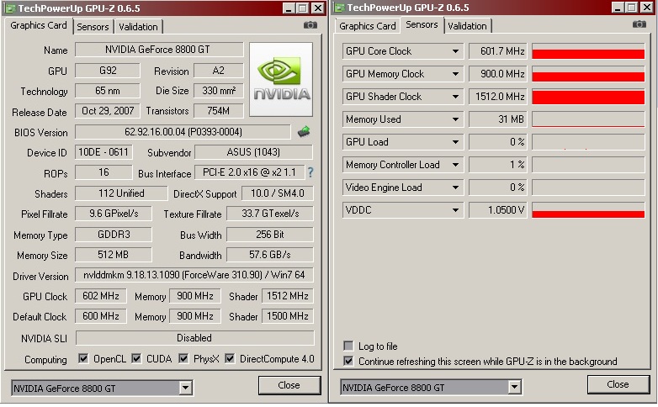Open GPU selector dropdown in right window
The width and height of the screenshot is (658, 407).
click(x=514, y=388)
